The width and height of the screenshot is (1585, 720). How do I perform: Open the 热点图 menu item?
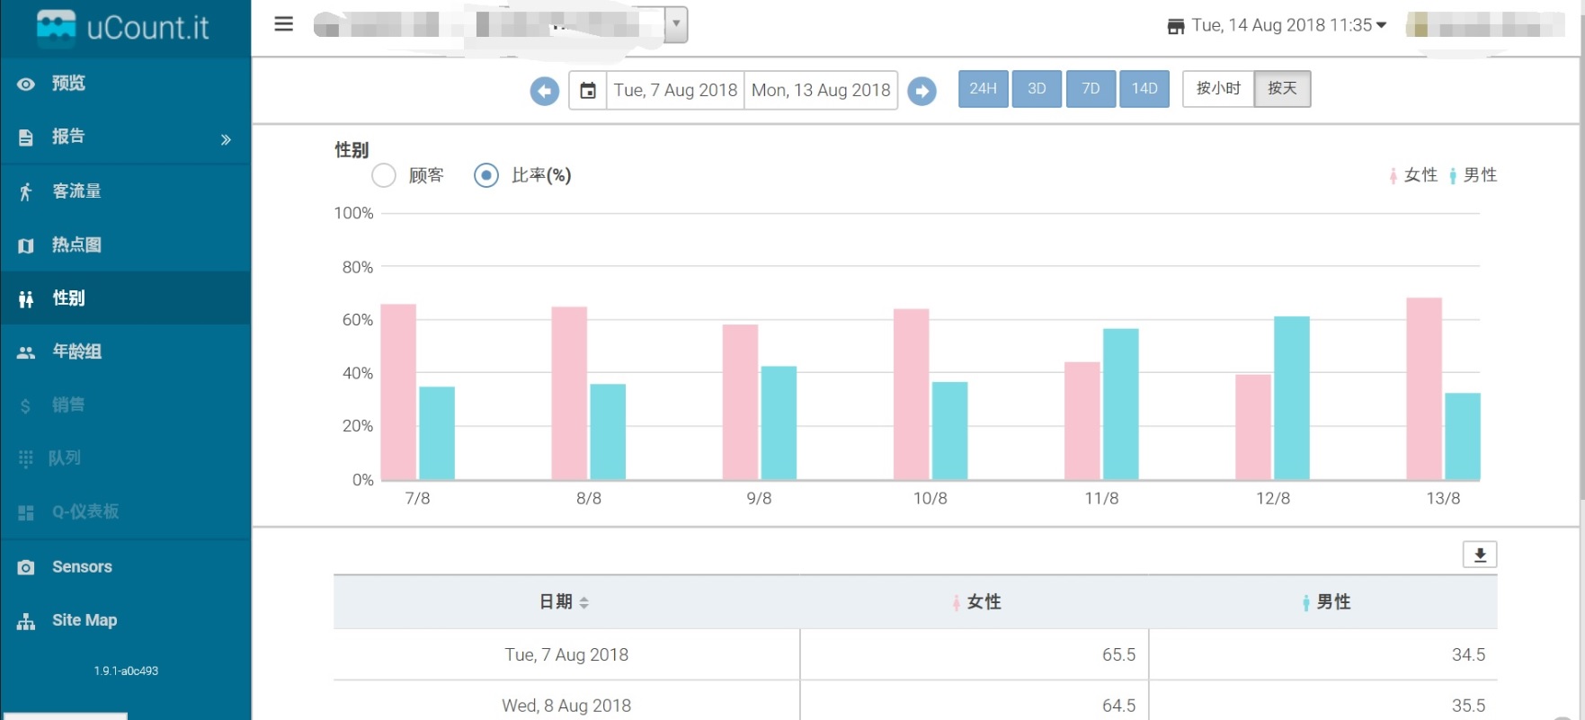[x=126, y=245]
